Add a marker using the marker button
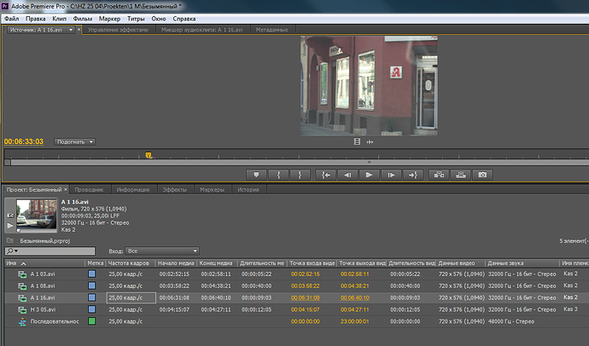Screen dimensions: 589x346 click(257, 175)
